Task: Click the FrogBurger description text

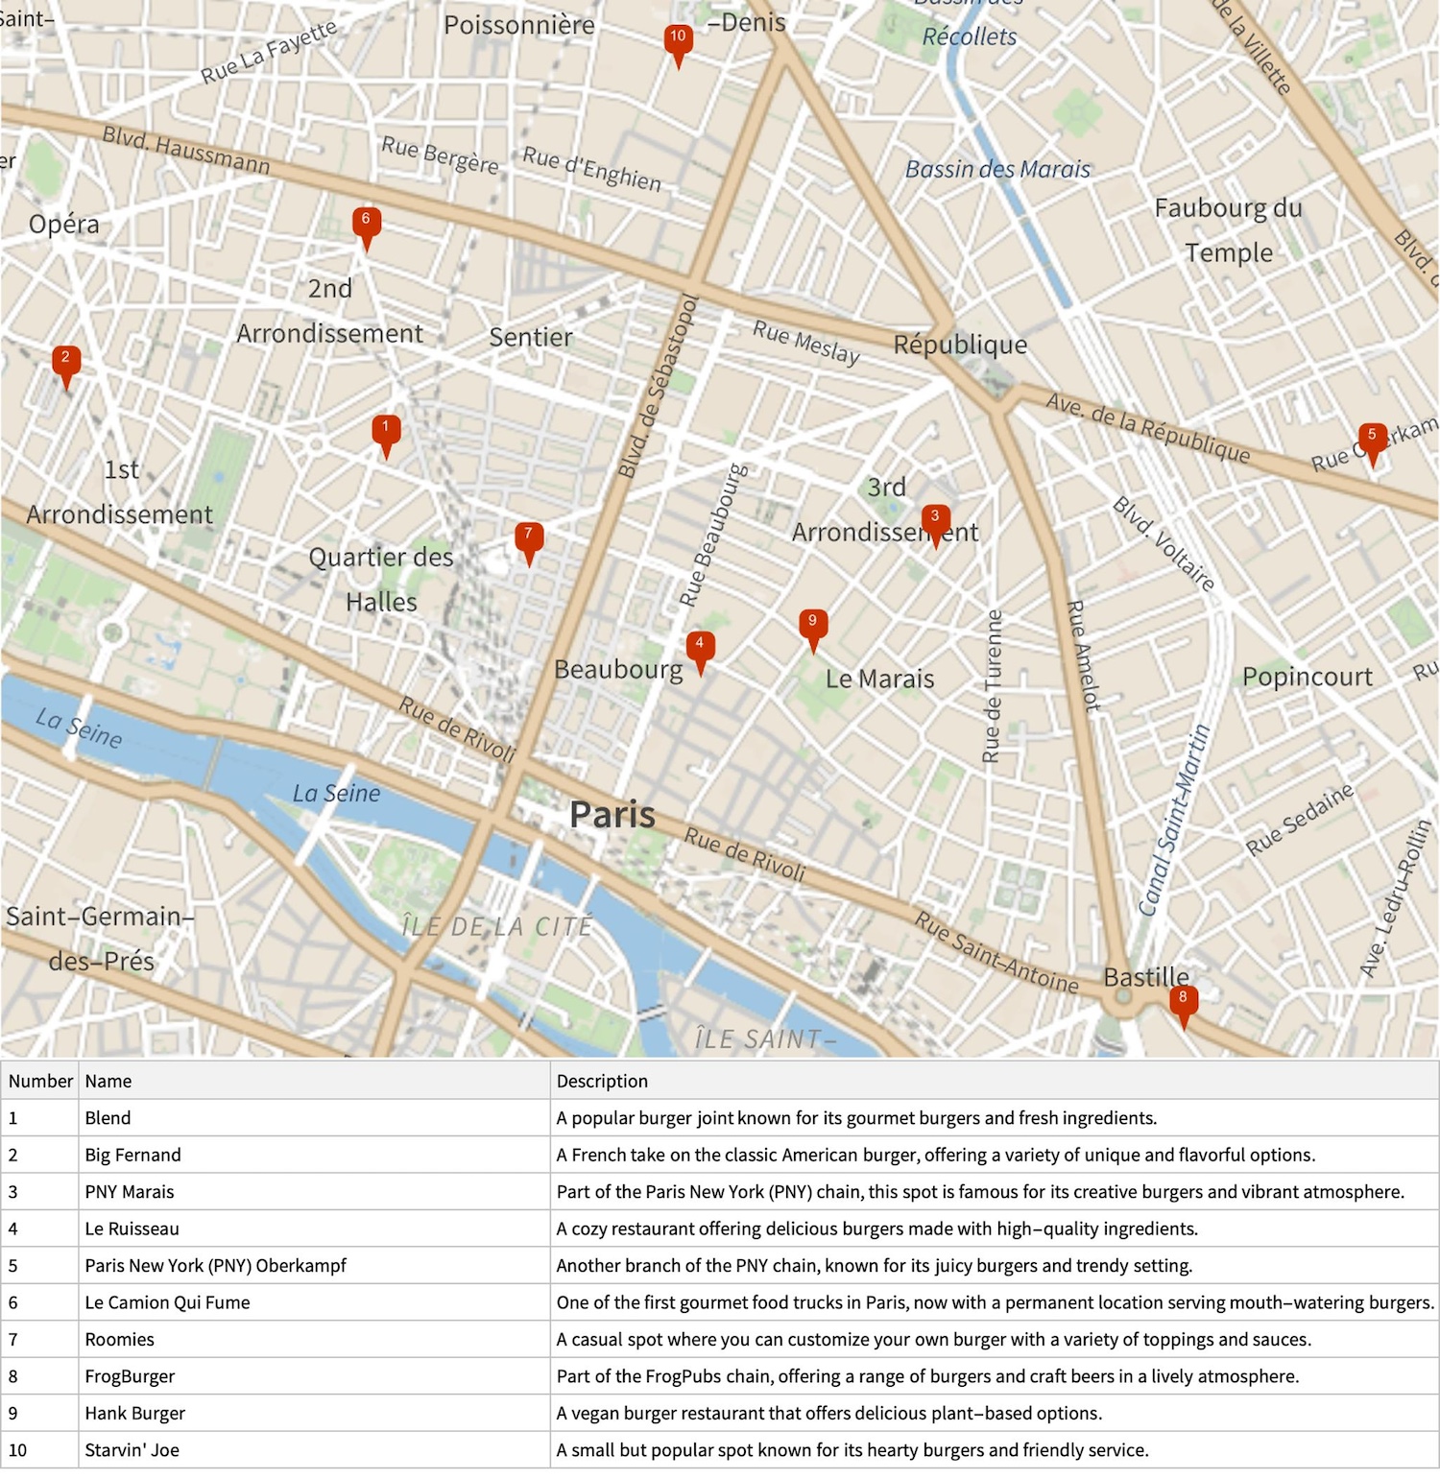Action: [926, 1376]
